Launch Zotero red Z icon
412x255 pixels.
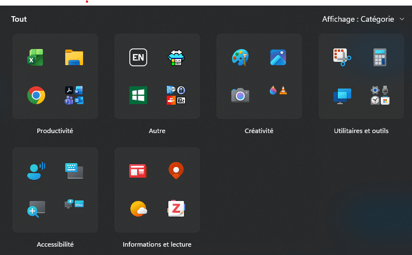176,209
